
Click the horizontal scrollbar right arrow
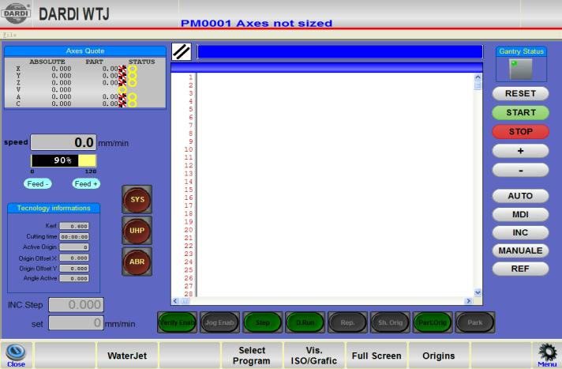point(468,301)
